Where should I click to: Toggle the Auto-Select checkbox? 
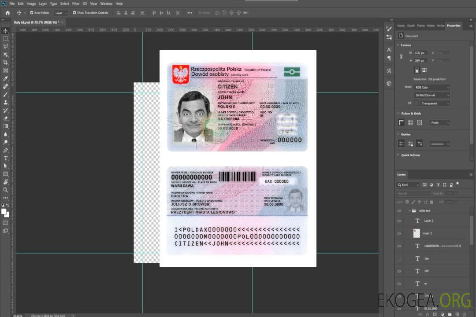[32, 13]
